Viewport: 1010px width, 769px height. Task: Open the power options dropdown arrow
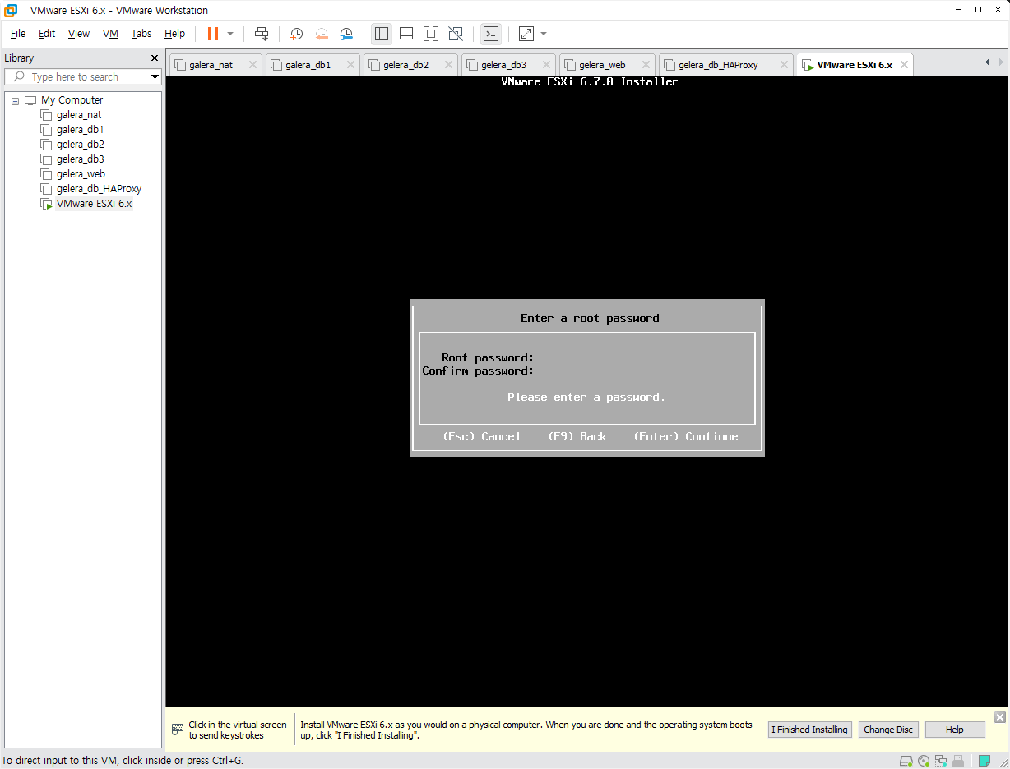point(230,34)
